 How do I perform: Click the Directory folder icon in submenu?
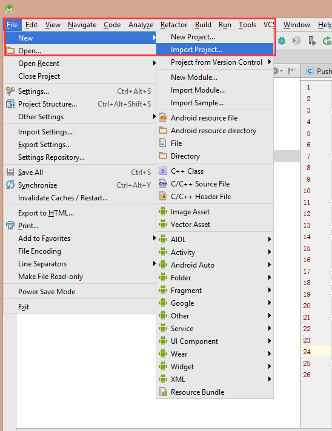(x=163, y=156)
